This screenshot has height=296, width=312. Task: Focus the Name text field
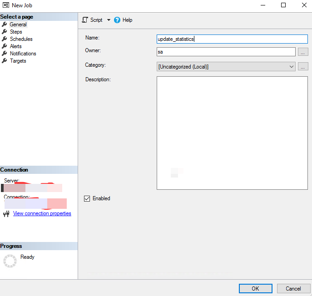pos(232,39)
